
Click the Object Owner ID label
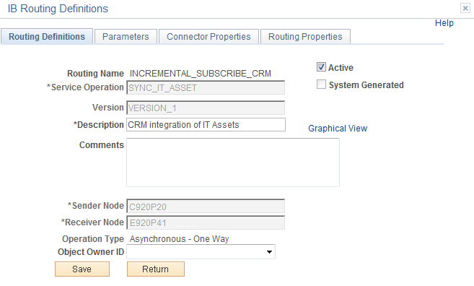[x=91, y=252]
